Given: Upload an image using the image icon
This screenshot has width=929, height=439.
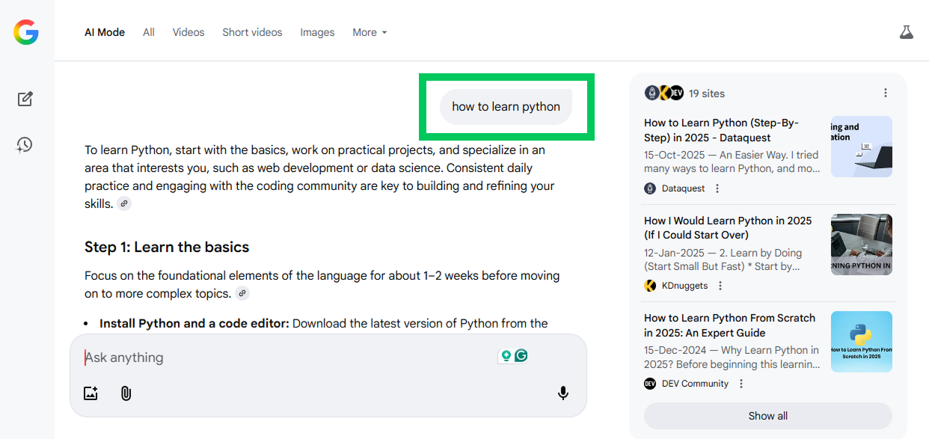Looking at the screenshot, I should pyautogui.click(x=91, y=393).
